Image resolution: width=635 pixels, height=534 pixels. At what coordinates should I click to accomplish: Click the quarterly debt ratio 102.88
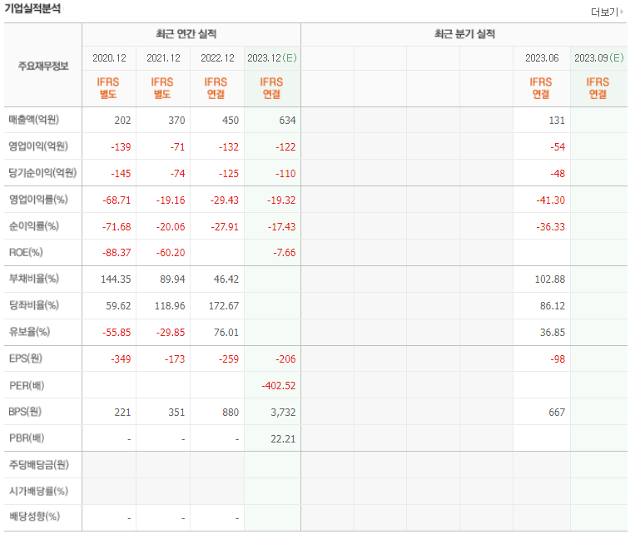550,279
